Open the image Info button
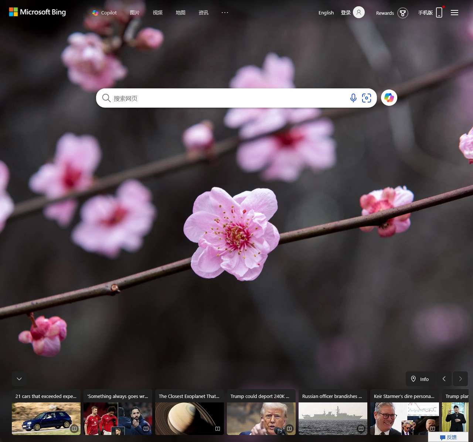Image resolution: width=473 pixels, height=442 pixels. coord(420,379)
